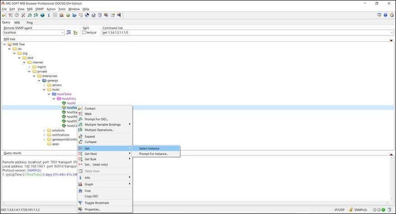
Task: Click the megaphone toolbar icon
Action: (x=119, y=15)
